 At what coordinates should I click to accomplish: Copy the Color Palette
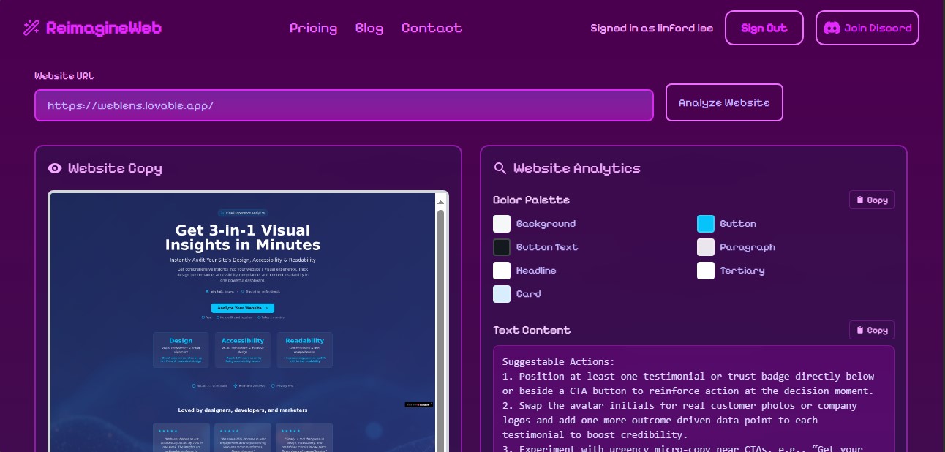(872, 200)
